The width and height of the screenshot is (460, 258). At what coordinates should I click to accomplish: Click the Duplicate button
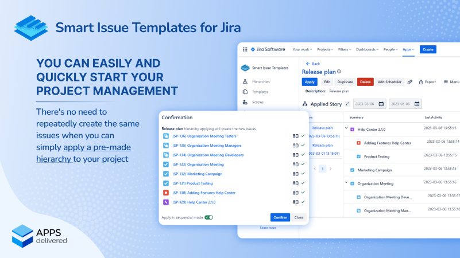click(x=345, y=82)
